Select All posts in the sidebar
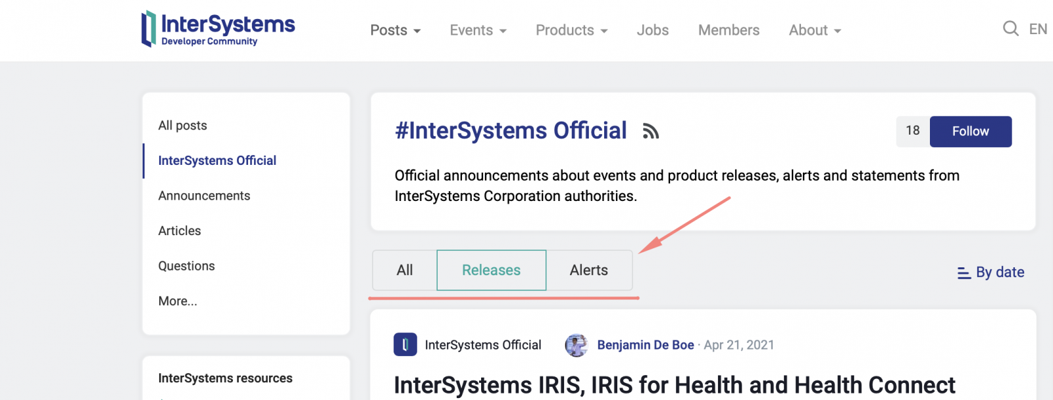 pos(182,125)
